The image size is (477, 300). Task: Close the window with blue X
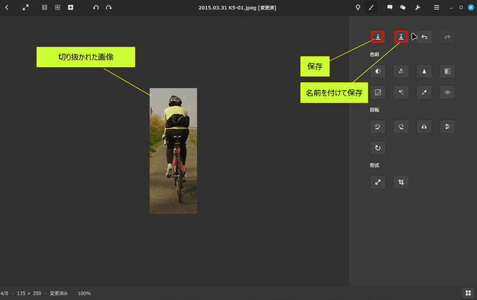(x=471, y=7)
